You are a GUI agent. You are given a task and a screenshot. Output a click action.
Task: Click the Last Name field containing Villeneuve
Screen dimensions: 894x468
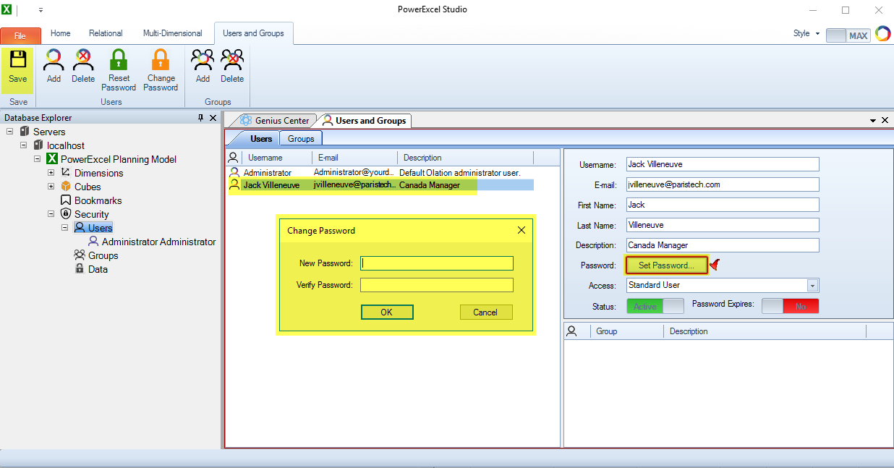point(723,225)
